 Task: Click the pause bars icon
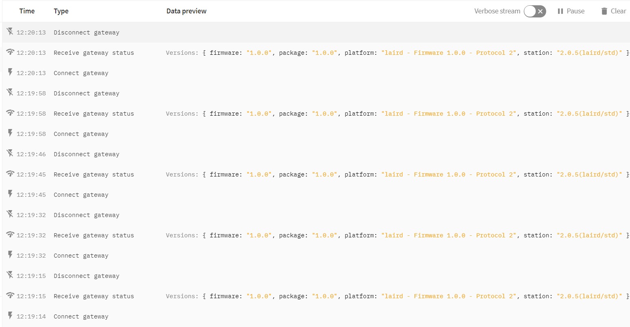[560, 11]
